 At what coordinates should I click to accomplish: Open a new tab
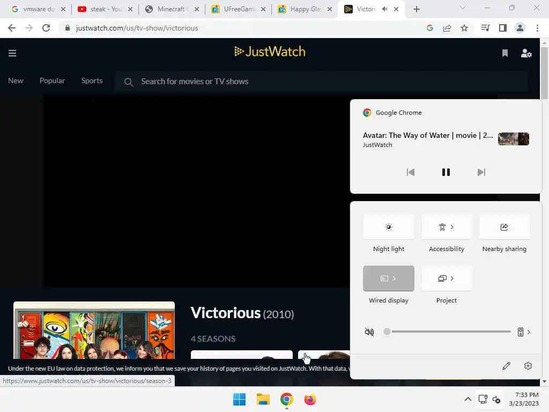(x=416, y=10)
